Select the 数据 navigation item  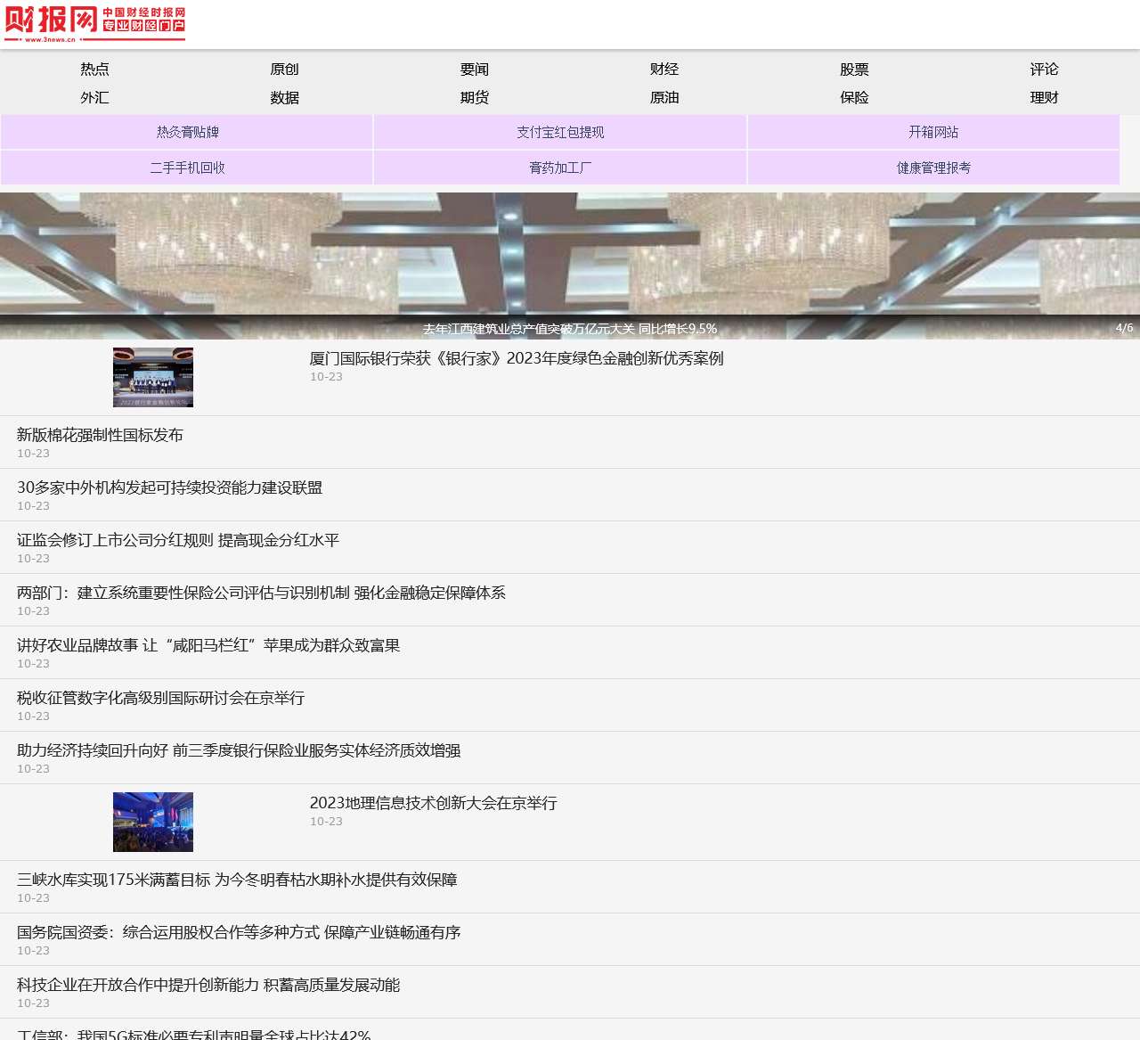click(285, 98)
